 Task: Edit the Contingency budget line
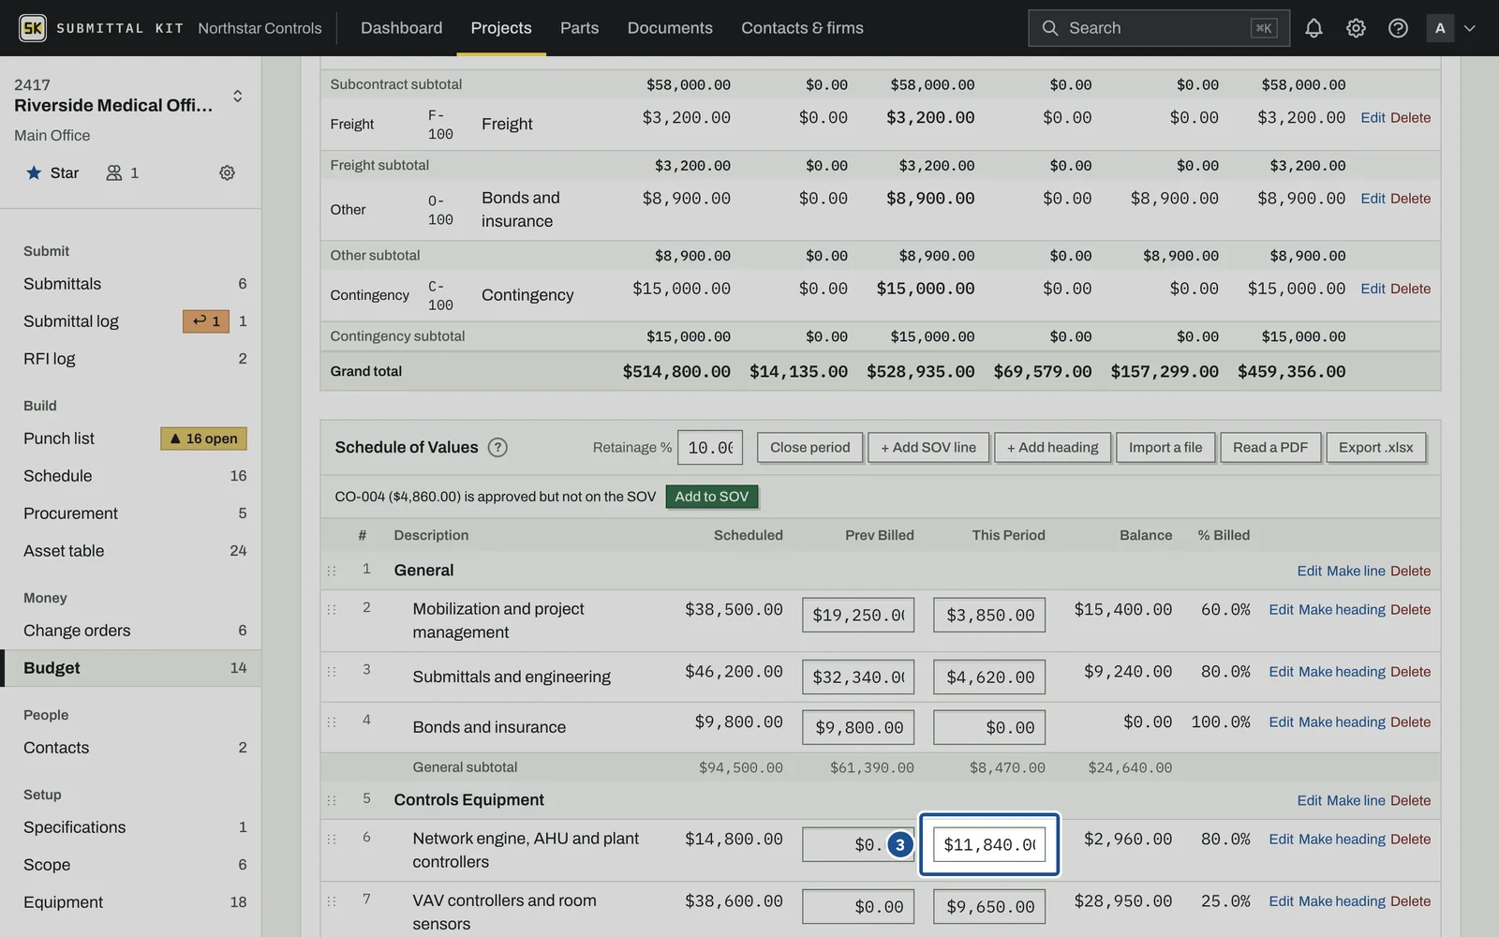click(1373, 289)
